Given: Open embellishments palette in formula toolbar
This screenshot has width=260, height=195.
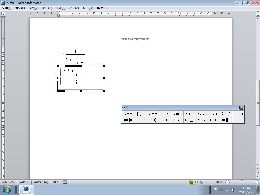Looking at the screenshot, I should (153, 114).
